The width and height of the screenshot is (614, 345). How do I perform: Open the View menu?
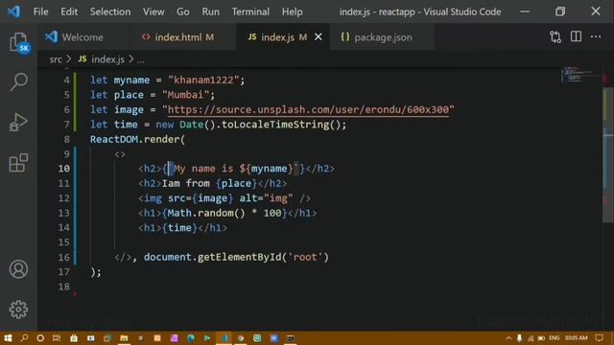click(153, 11)
